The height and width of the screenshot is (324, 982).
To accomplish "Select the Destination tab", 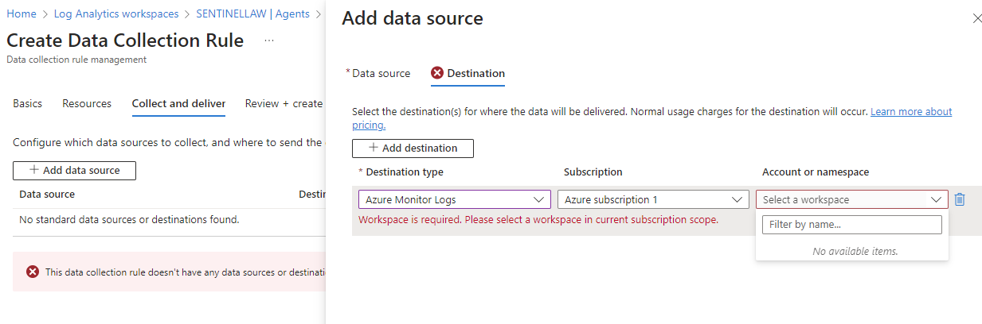I will [475, 73].
